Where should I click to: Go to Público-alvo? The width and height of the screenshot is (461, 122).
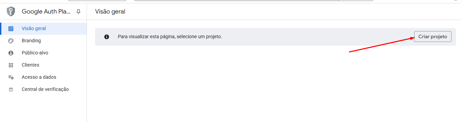(43, 53)
